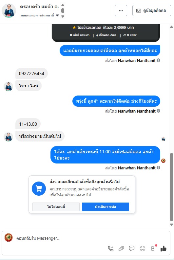The height and width of the screenshot is (260, 174).
Task: Send a thumbs-up like
Action: (164, 249)
